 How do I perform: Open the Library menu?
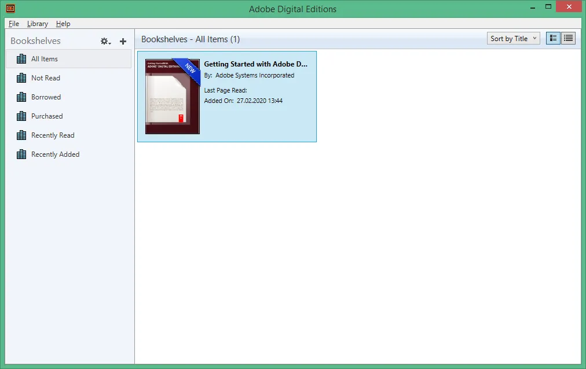click(38, 24)
